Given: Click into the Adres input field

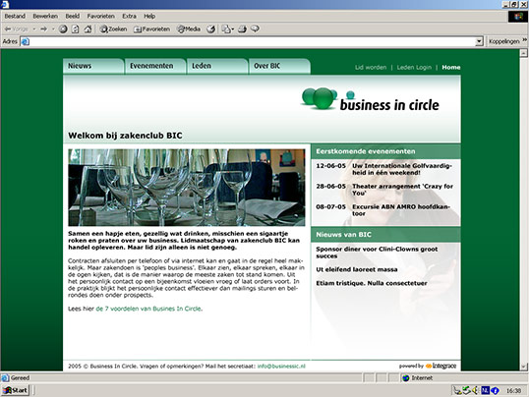Looking at the screenshot, I should (x=253, y=41).
